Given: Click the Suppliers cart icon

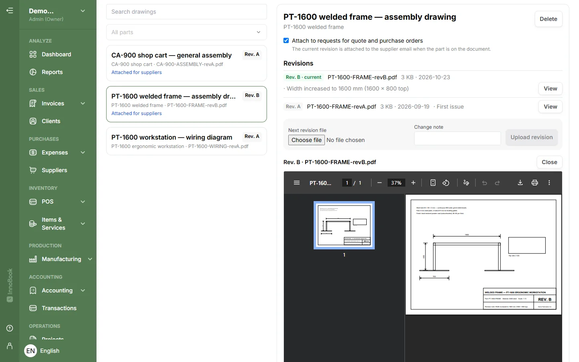Looking at the screenshot, I should [33, 170].
